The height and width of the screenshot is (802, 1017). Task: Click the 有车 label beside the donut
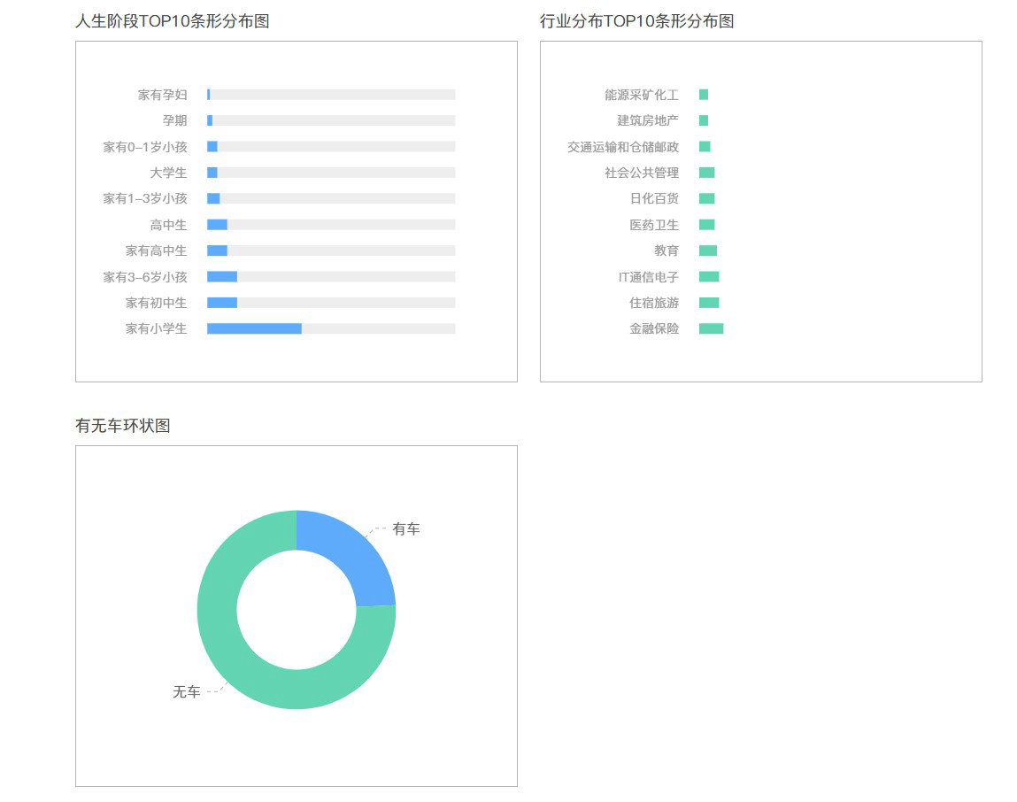406,528
